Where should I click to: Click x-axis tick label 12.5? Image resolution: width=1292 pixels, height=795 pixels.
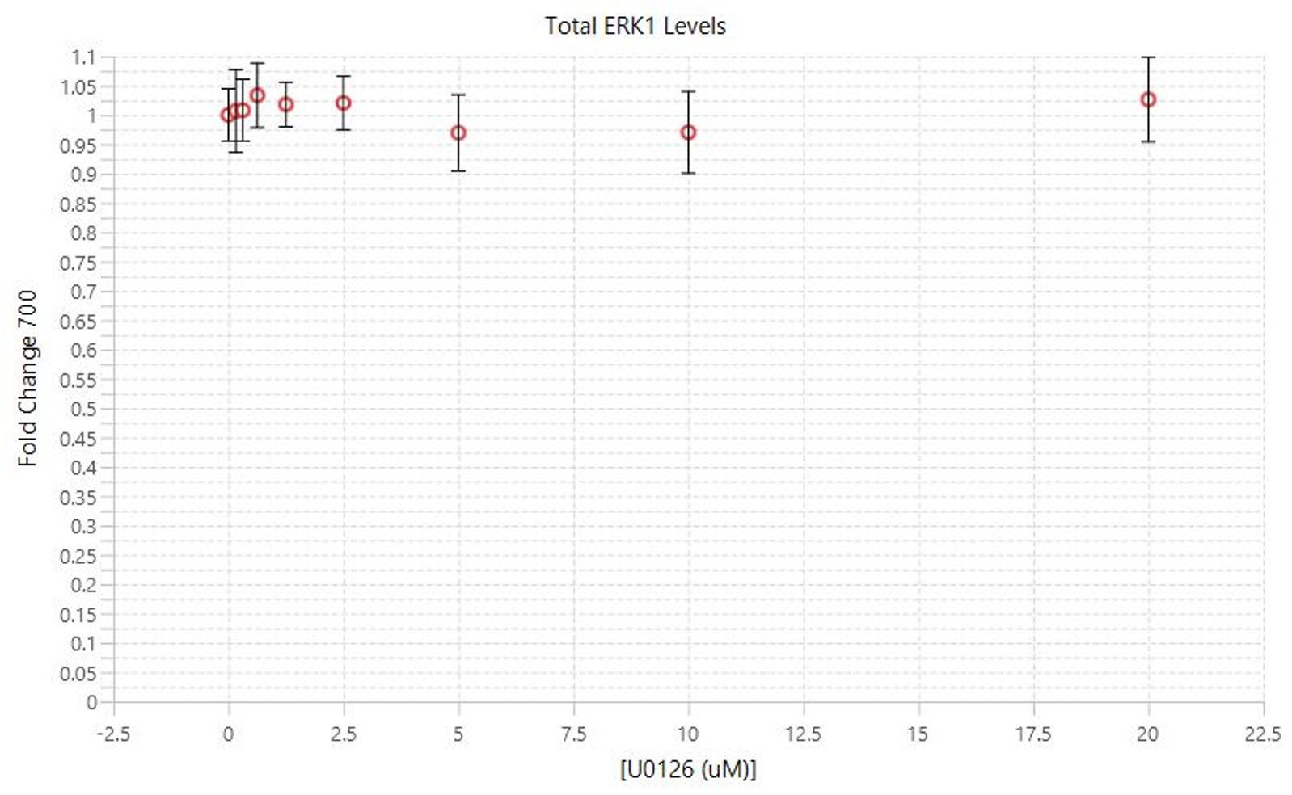804,734
